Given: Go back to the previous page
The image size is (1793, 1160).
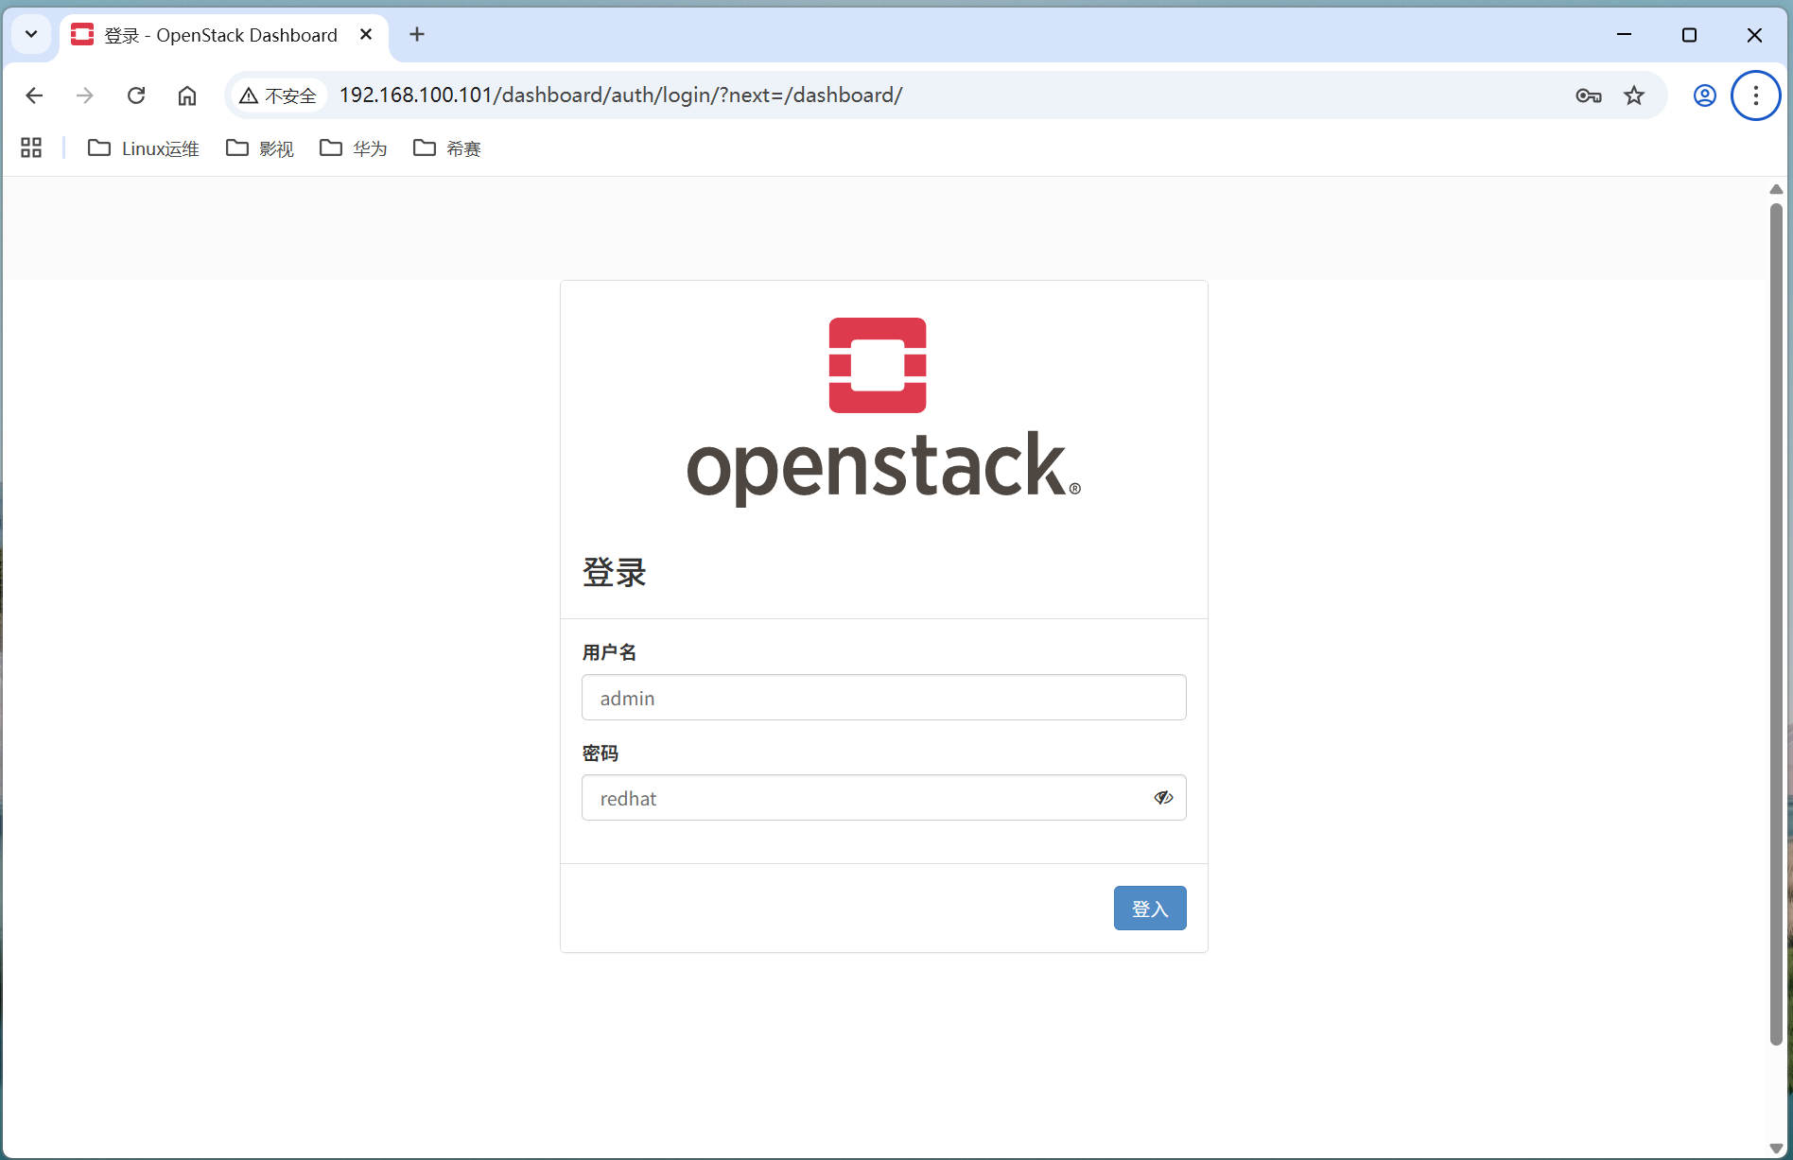Looking at the screenshot, I should coord(34,95).
